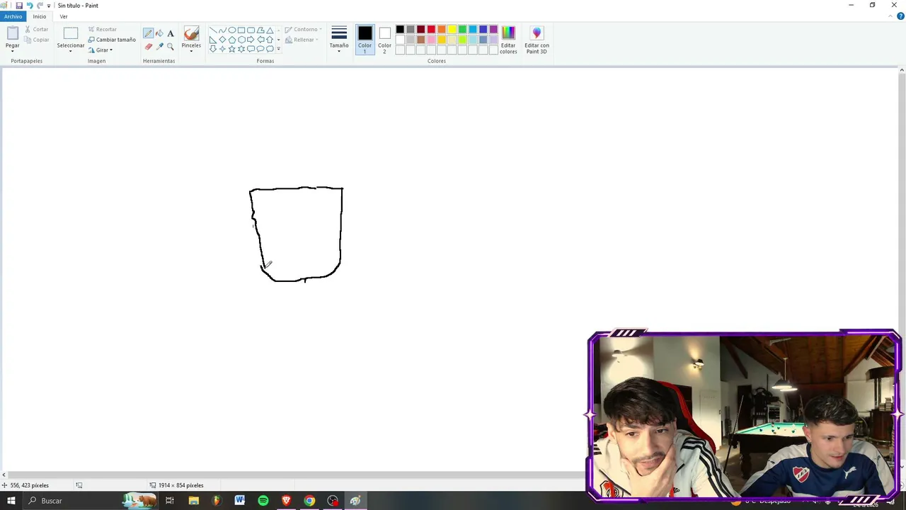Screen dimensions: 906x510
Task: Select the Eraser tool
Action: [x=148, y=46]
